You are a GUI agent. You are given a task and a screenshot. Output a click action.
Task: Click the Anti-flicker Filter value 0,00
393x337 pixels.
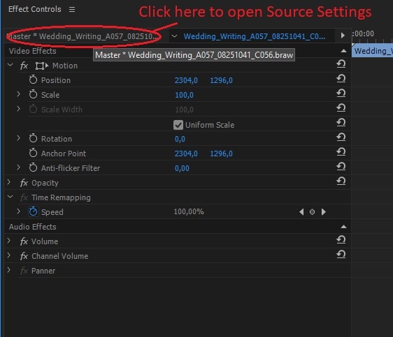182,168
